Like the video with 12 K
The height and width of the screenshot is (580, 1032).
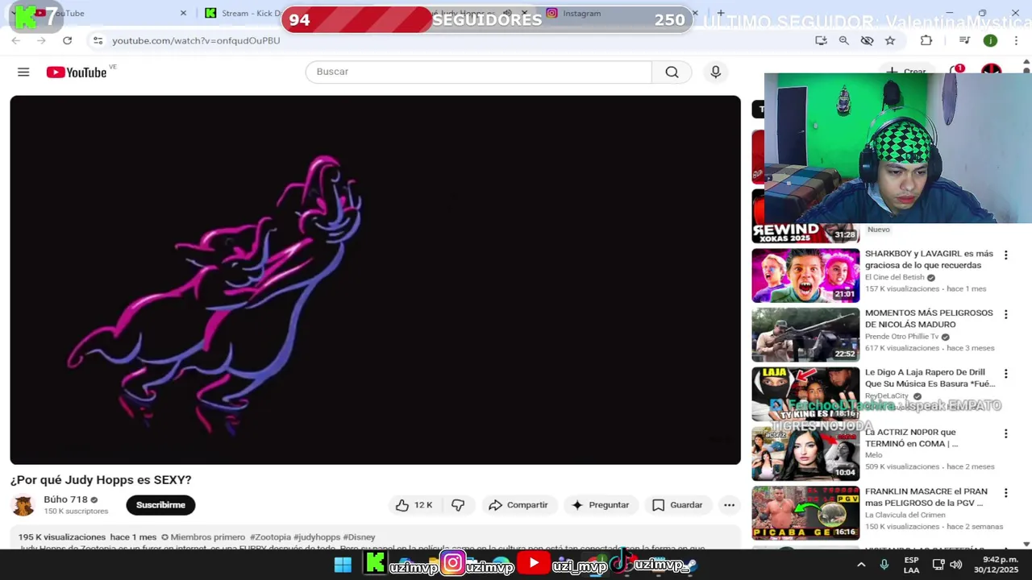[414, 505]
